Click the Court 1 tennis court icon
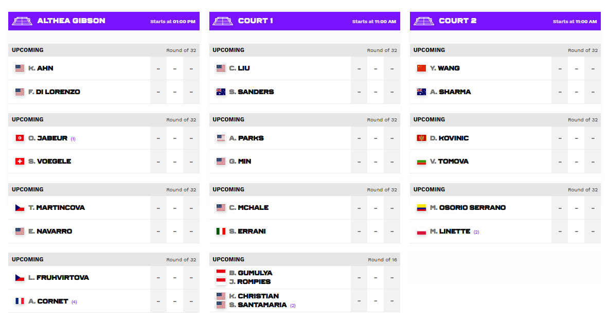The image size is (607, 320). (223, 21)
